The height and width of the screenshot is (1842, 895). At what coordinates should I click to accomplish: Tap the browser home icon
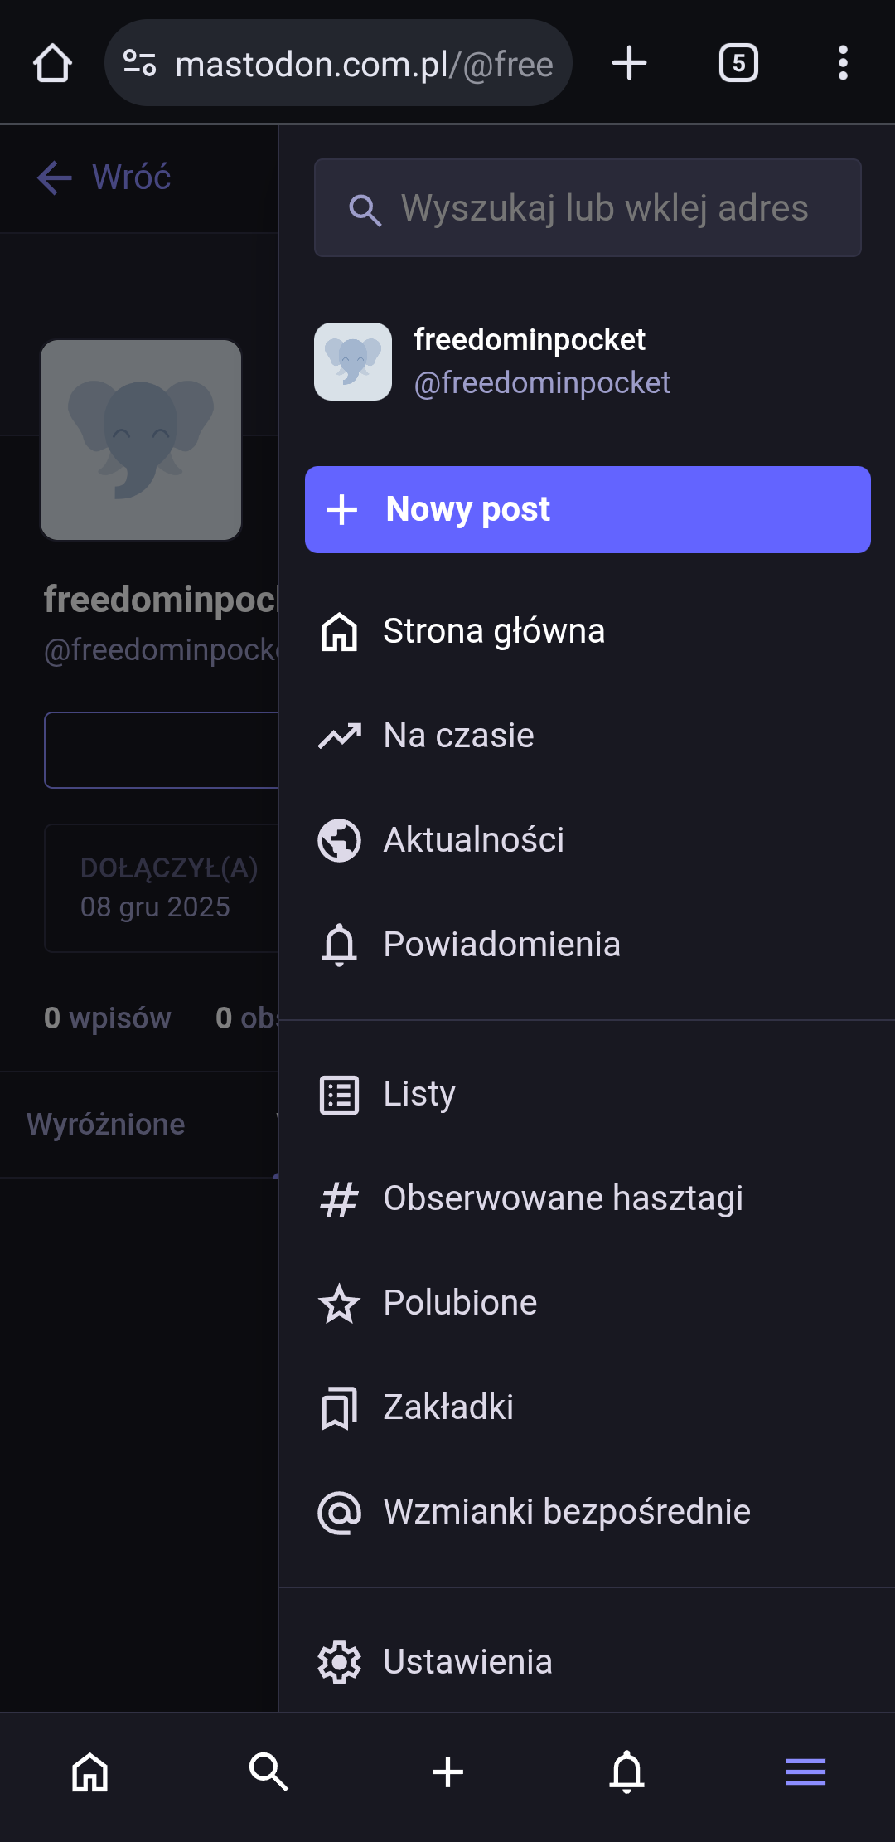pyautogui.click(x=52, y=63)
